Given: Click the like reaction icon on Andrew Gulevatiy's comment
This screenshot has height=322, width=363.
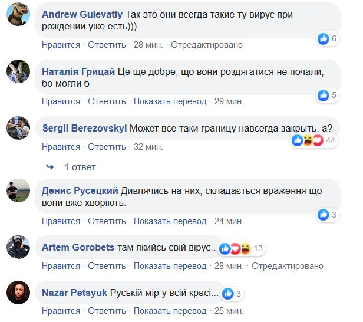Looking at the screenshot, I should 324,39.
